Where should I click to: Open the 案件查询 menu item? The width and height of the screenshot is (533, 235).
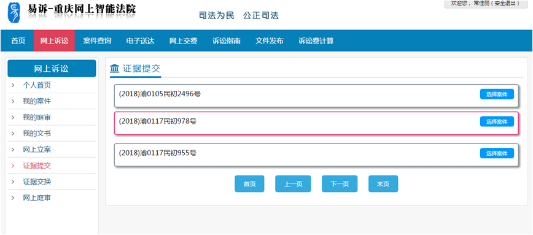[x=97, y=41]
